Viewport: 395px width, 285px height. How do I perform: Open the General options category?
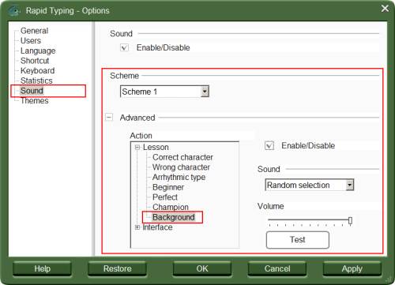click(34, 31)
